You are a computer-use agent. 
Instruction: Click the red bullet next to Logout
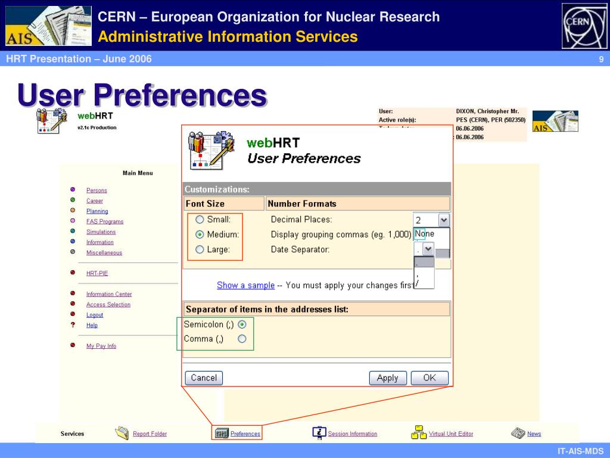[73, 314]
